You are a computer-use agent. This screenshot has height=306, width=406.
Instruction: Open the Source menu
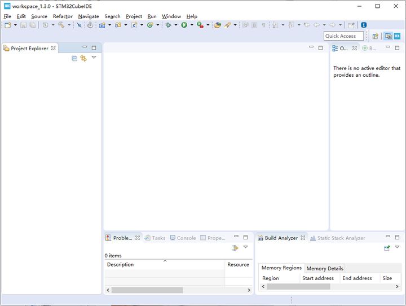[39, 16]
